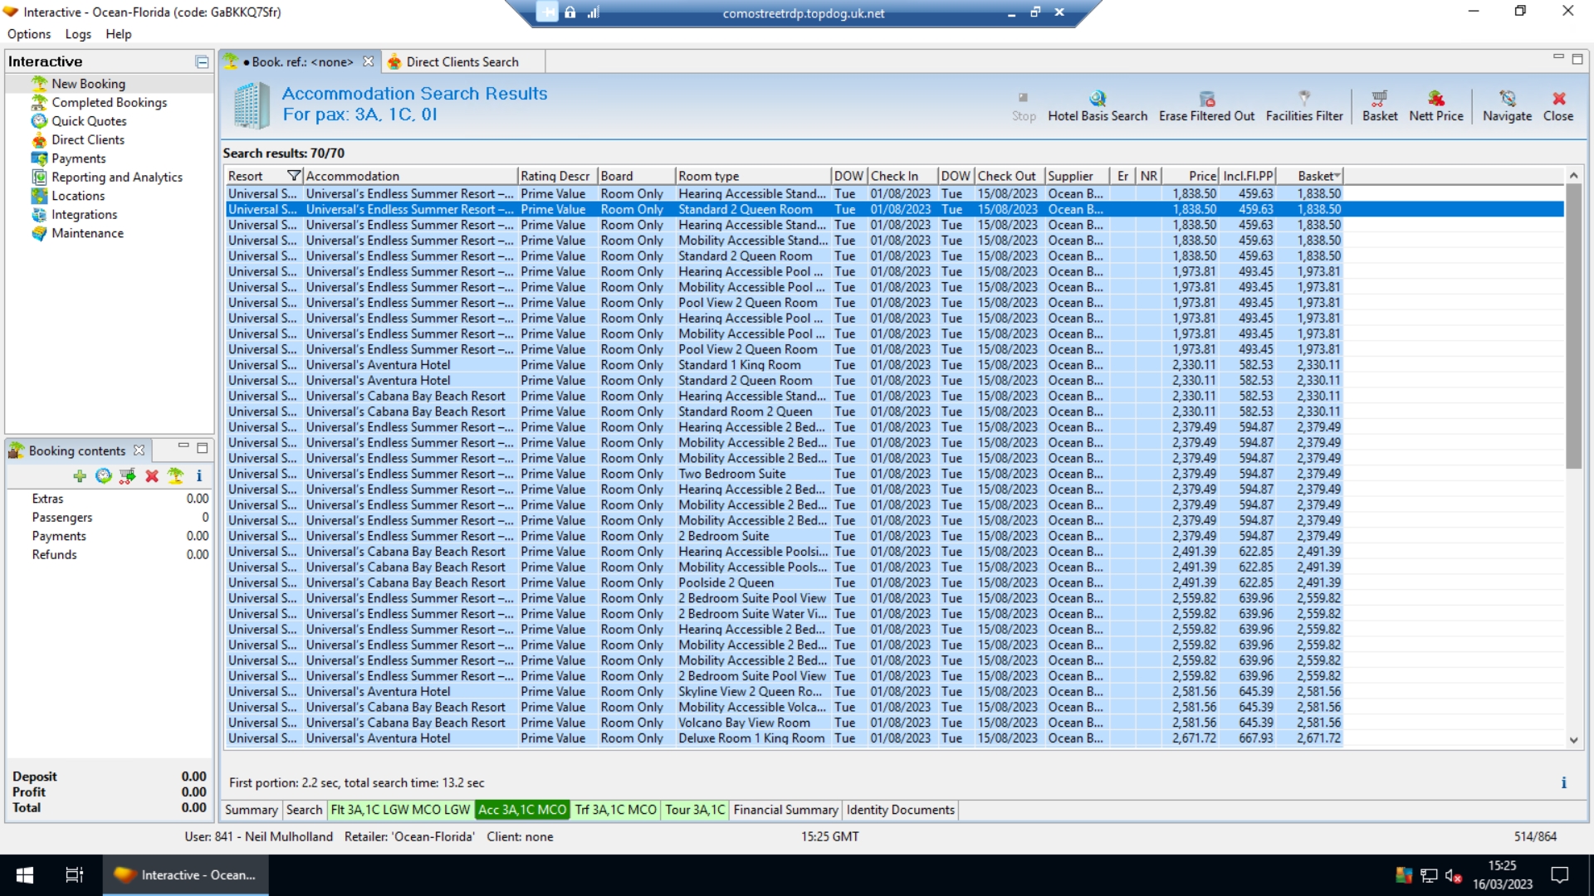
Task: Open the Options menu
Action: (x=29, y=34)
